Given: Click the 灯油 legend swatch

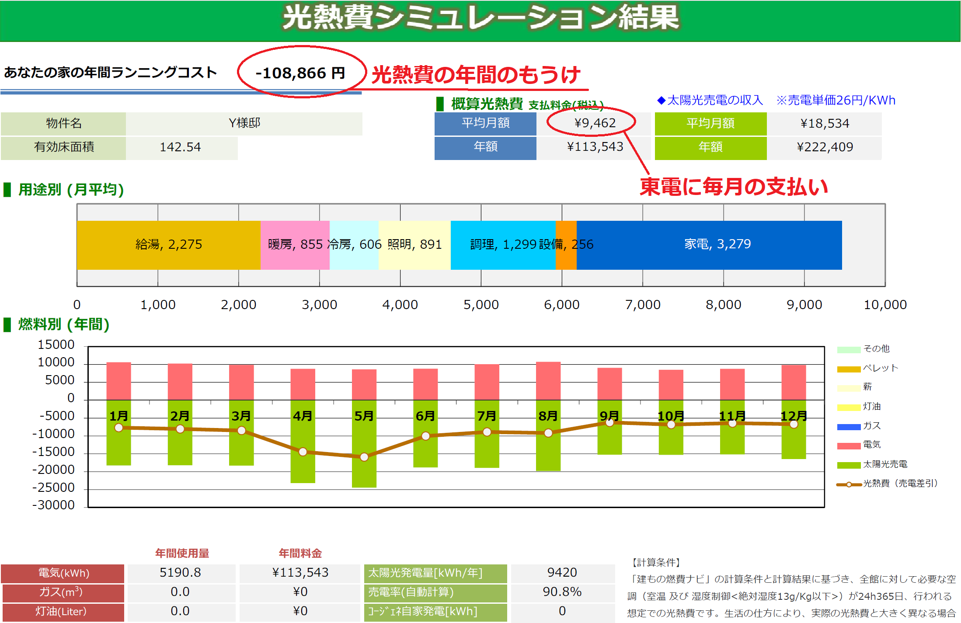Looking at the screenshot, I should point(849,407).
